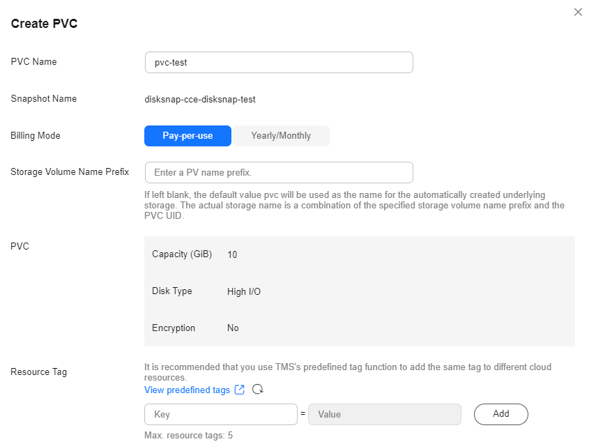Viewport: 589px width, 444px height.
Task: Click the Billing Mode label
Action: pos(36,136)
